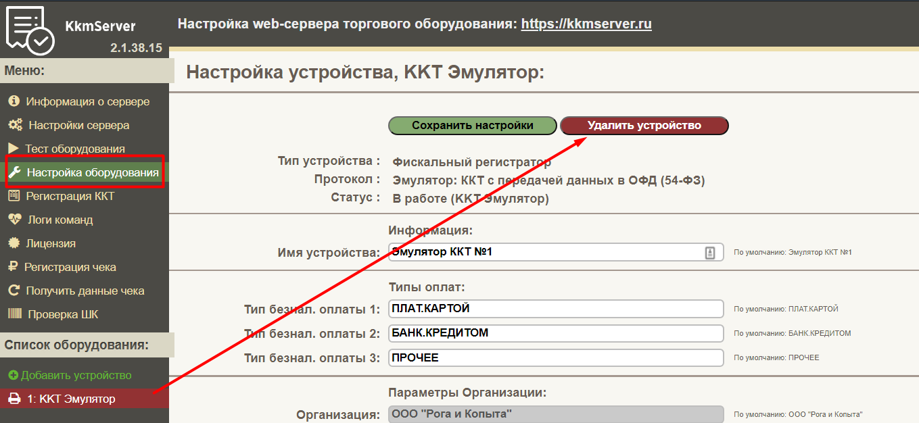This screenshot has width=919, height=423.
Task: Click Удалить устройство button
Action: [644, 126]
